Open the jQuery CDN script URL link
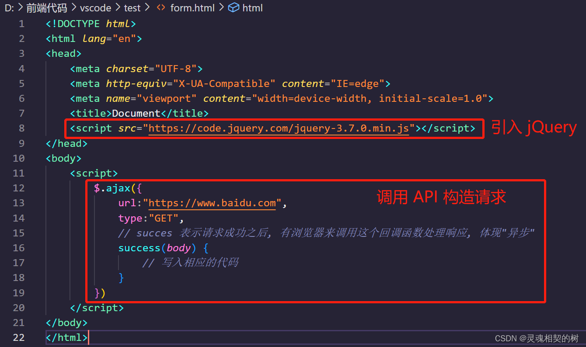Image resolution: width=586 pixels, height=347 pixels. (x=279, y=128)
